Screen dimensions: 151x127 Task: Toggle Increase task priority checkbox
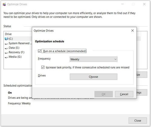point(43,67)
